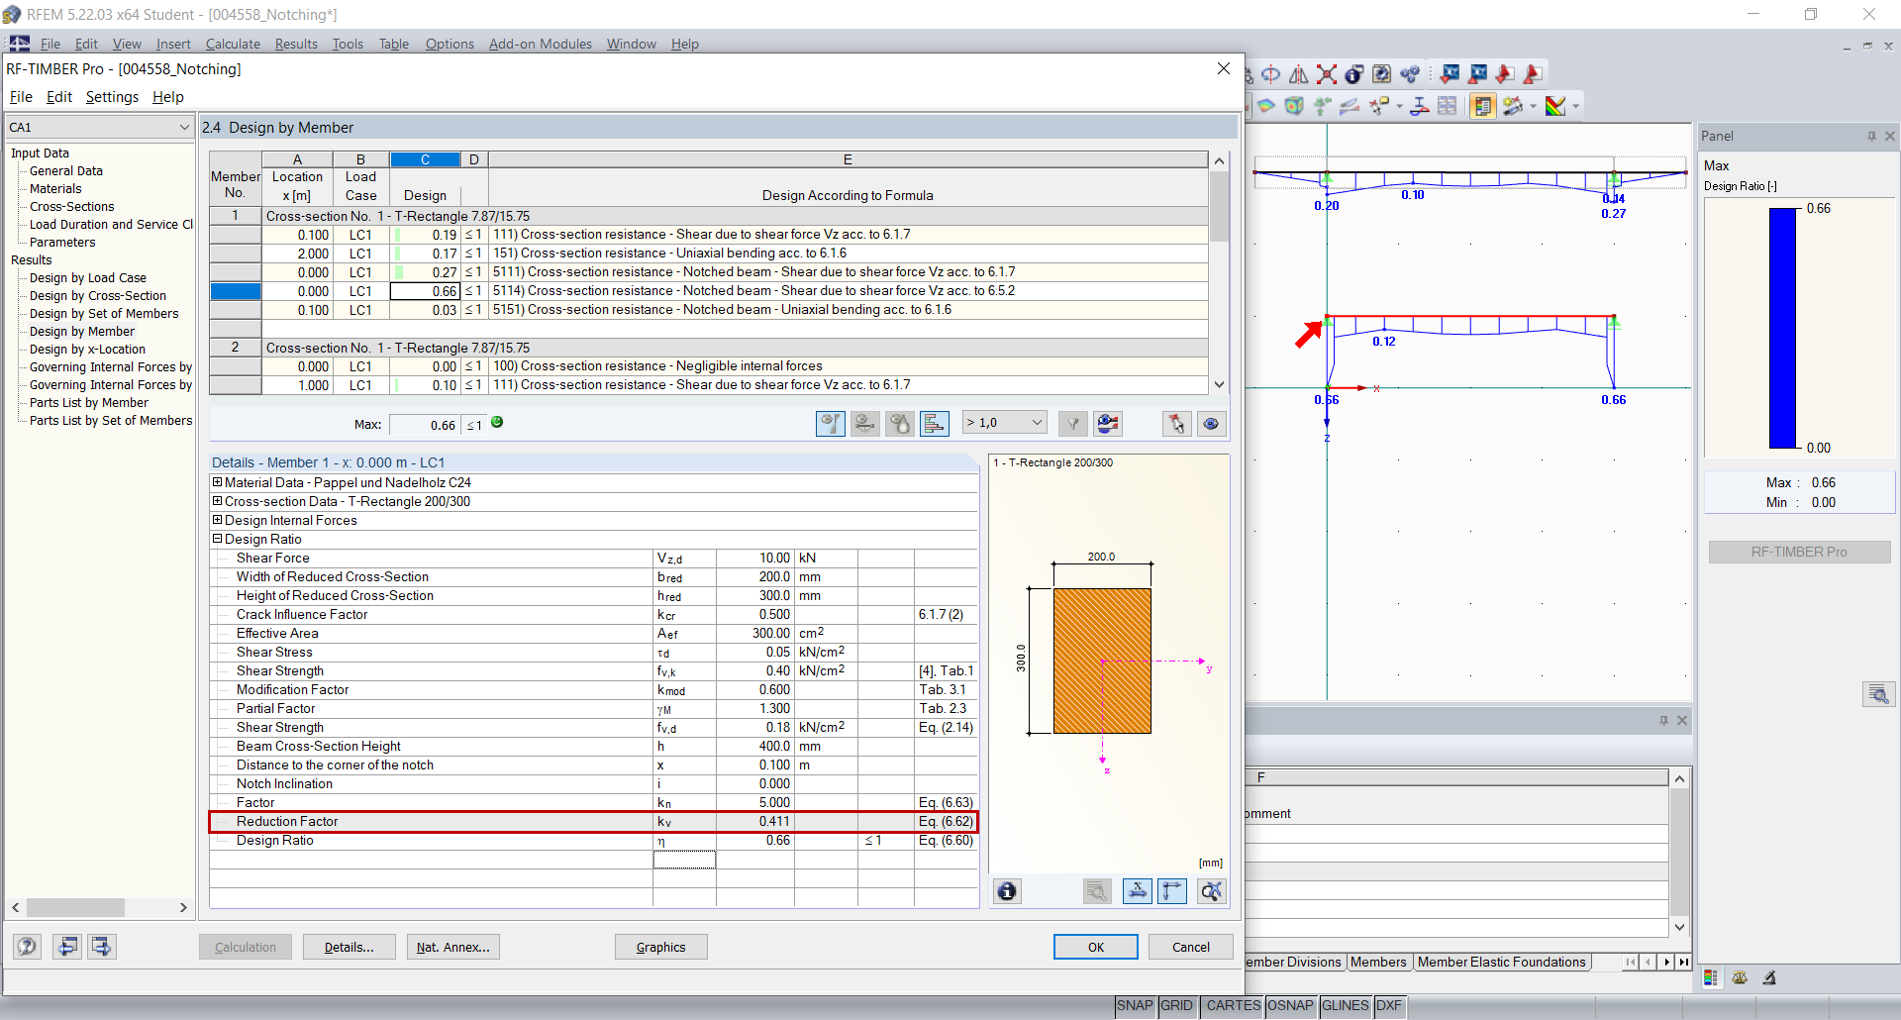1901x1020 pixels.
Task: Click the Graphics button
Action: (x=660, y=947)
